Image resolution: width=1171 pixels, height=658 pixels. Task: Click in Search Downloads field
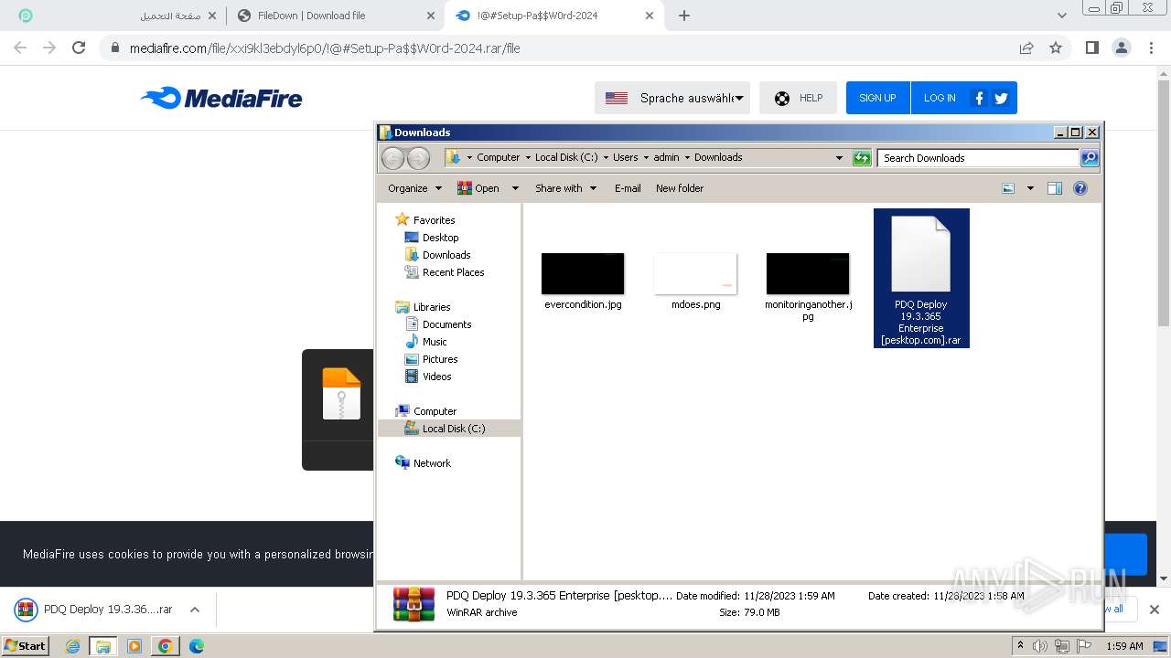pos(977,158)
